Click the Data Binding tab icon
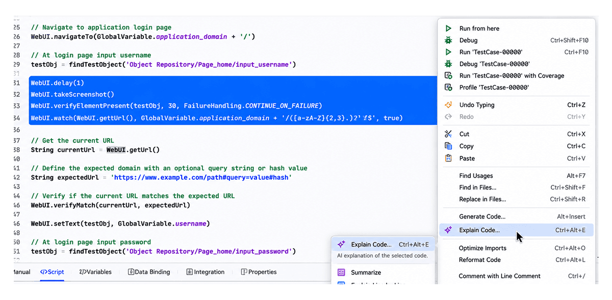The width and height of the screenshot is (612, 300). [131, 272]
